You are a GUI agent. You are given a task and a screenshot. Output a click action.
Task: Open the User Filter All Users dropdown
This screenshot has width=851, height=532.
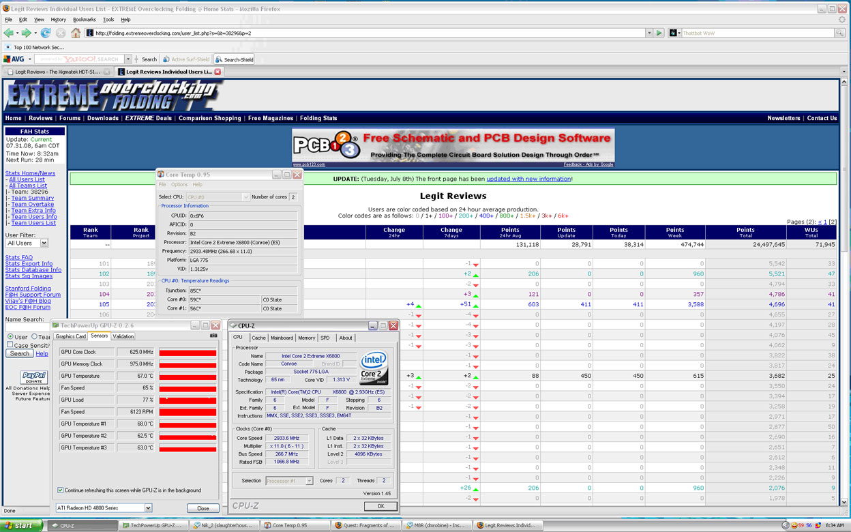pos(27,243)
